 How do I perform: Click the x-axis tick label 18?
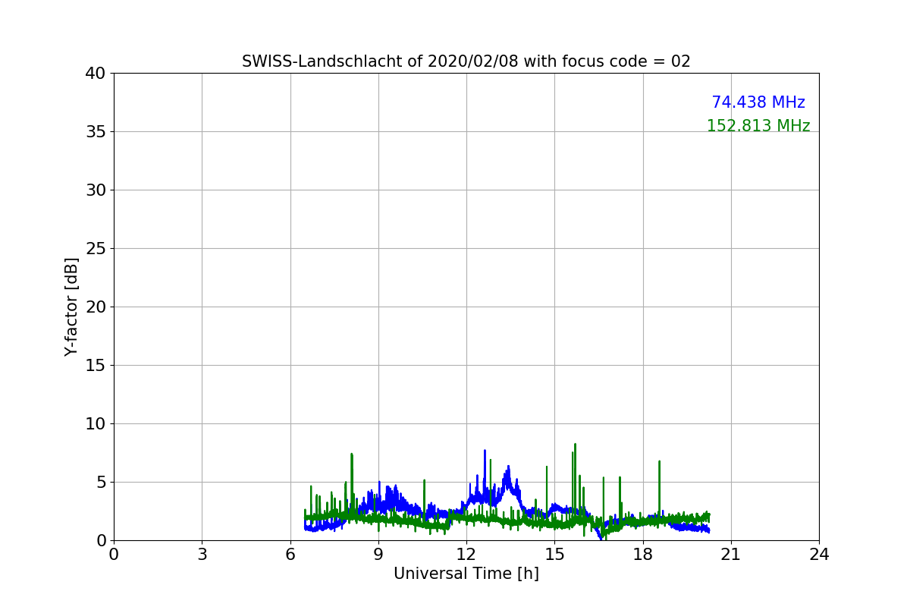point(643,555)
